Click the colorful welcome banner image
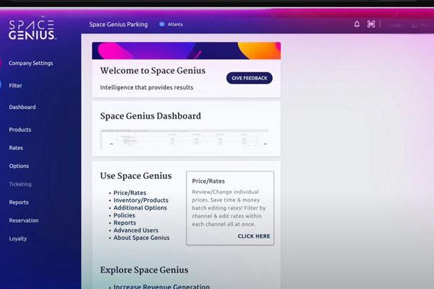This screenshot has height=289, width=434. 187,51
